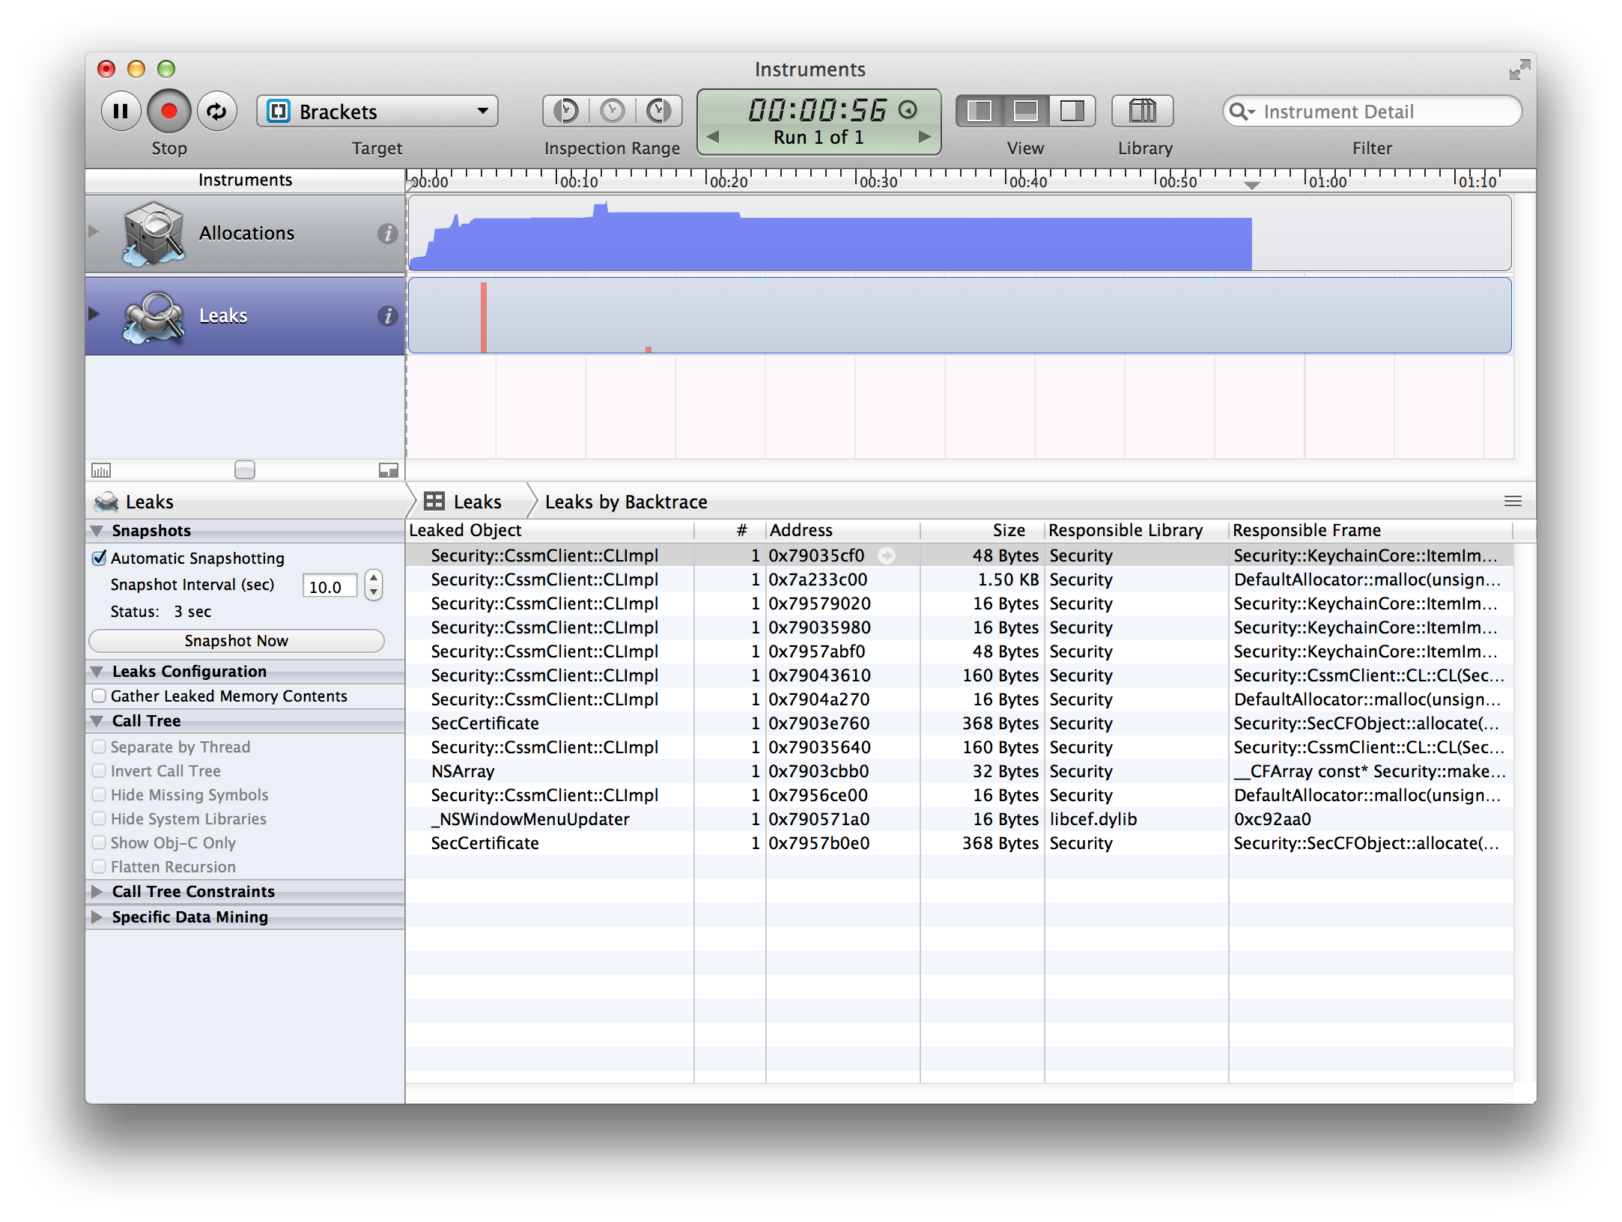Click the track scale histogram icon
The width and height of the screenshot is (1622, 1222).
[x=100, y=470]
